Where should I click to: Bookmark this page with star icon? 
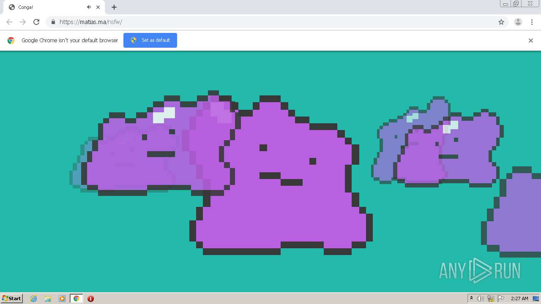click(x=501, y=22)
